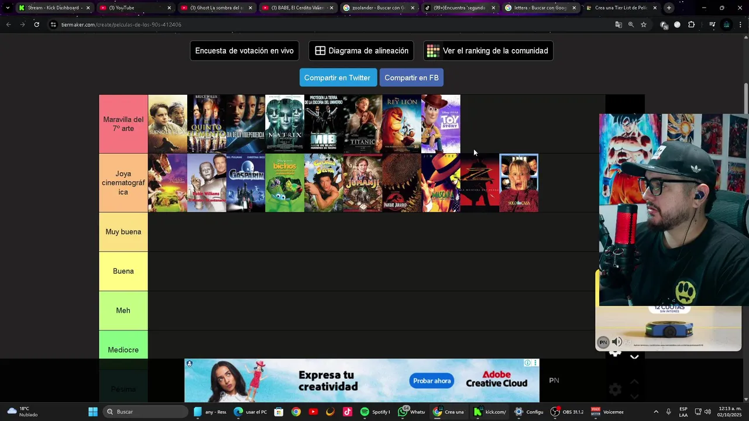Click Compartir en FB
749x421 pixels.
point(411,78)
